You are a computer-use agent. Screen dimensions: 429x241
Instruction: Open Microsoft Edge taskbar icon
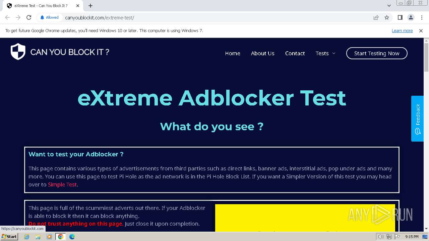coord(72,237)
